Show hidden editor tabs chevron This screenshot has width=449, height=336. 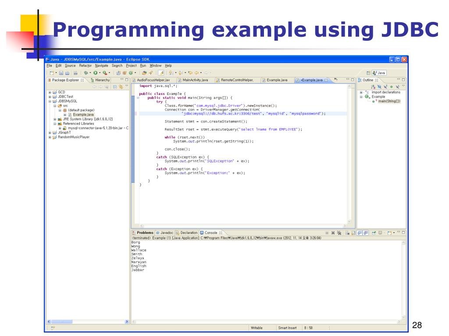(x=335, y=79)
